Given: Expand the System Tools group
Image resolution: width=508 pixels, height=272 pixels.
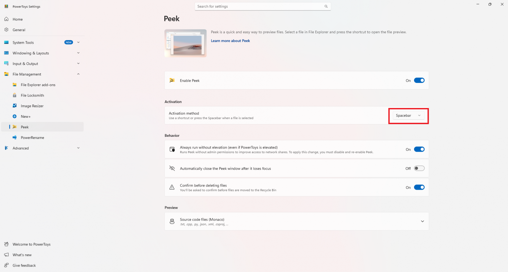Looking at the screenshot, I should pos(78,42).
